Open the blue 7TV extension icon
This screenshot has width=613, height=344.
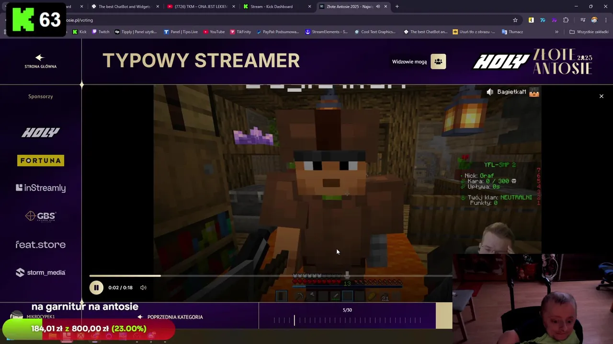click(x=543, y=20)
